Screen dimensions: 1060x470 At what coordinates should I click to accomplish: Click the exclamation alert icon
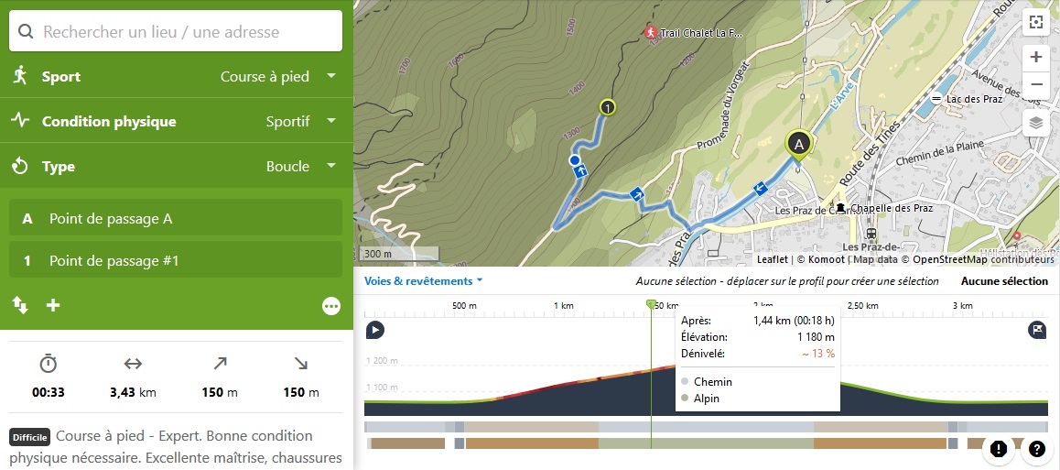point(999,449)
